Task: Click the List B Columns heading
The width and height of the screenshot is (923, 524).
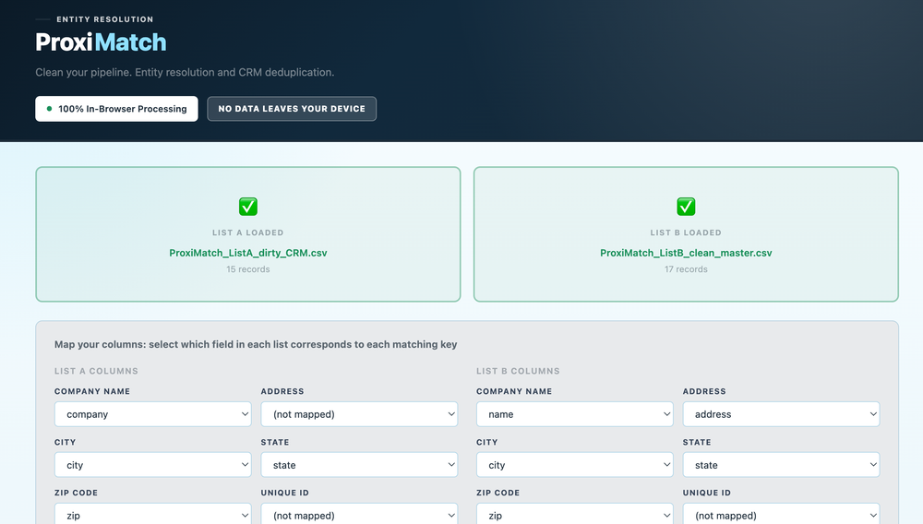Action: click(518, 371)
